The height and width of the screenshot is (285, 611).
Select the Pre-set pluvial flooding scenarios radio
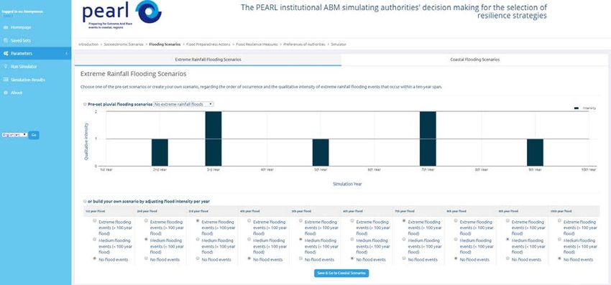coord(85,104)
